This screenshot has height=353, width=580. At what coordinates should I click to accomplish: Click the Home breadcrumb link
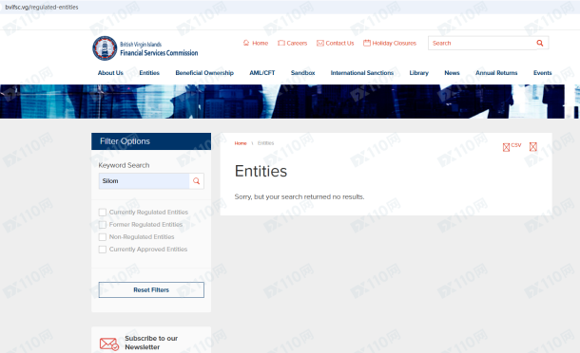pos(241,143)
